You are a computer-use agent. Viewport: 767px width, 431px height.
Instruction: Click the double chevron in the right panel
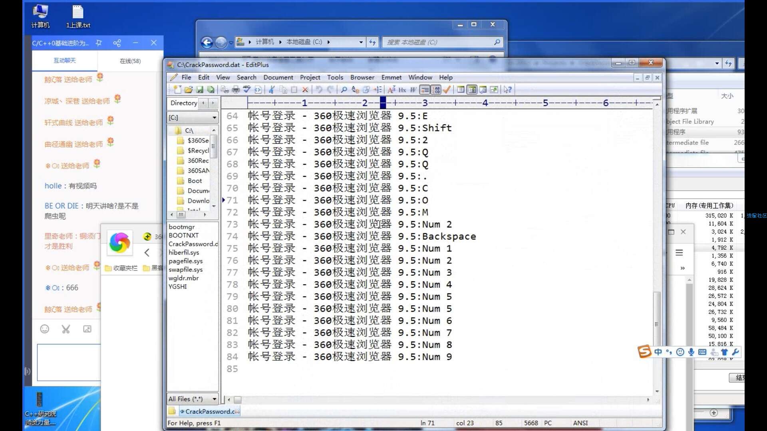pyautogui.click(x=683, y=268)
